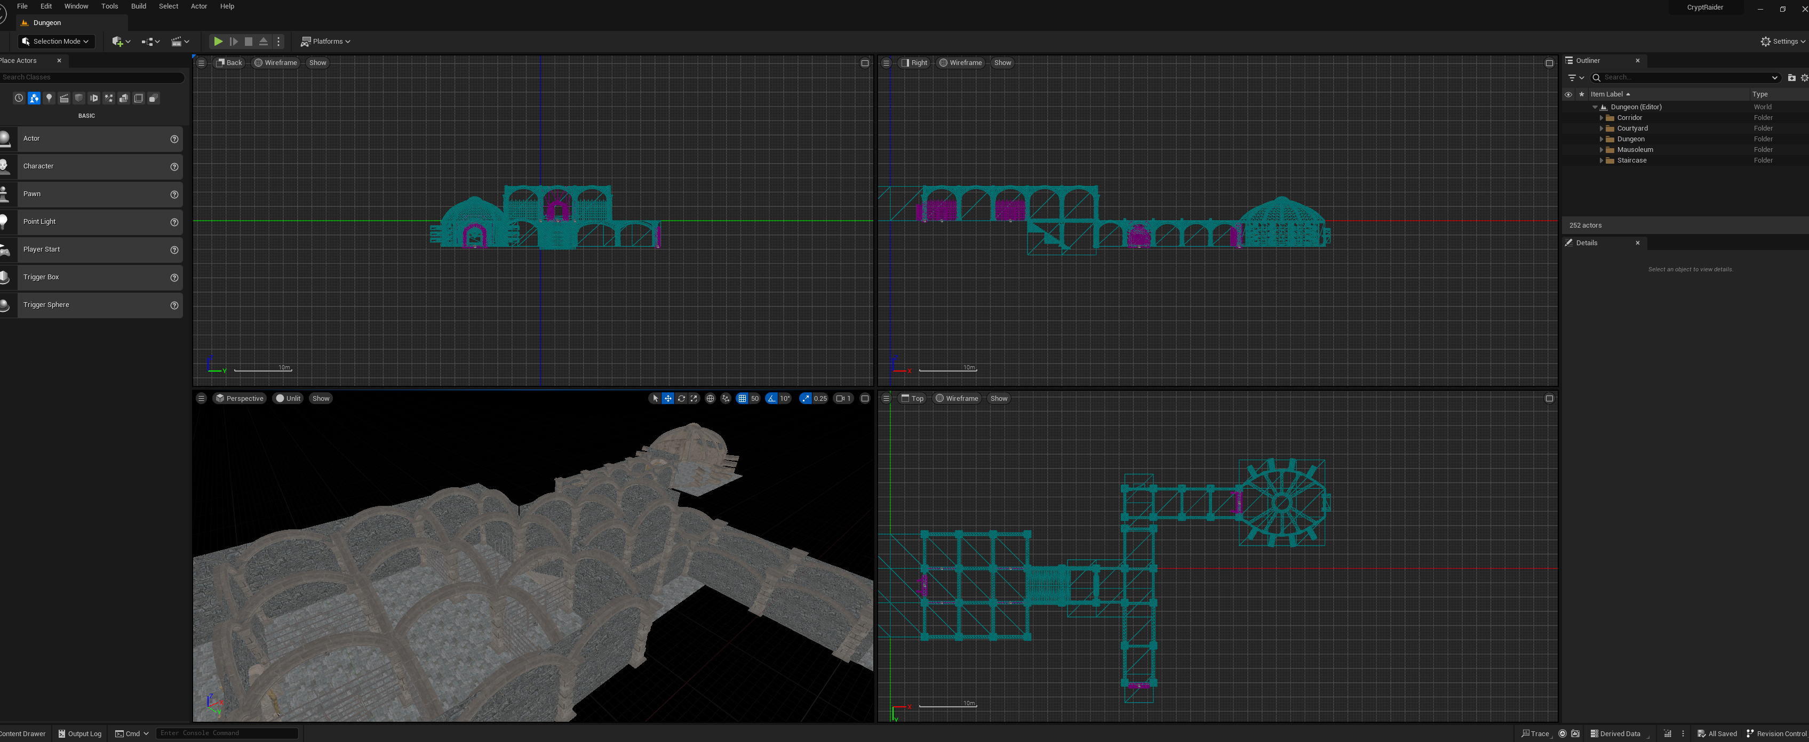Open the Selection Mode dropdown
The image size is (1809, 742).
click(x=56, y=42)
